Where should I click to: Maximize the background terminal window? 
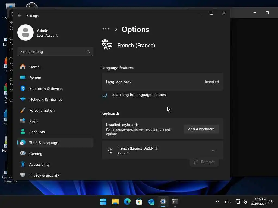pyautogui.click(x=267, y=13)
